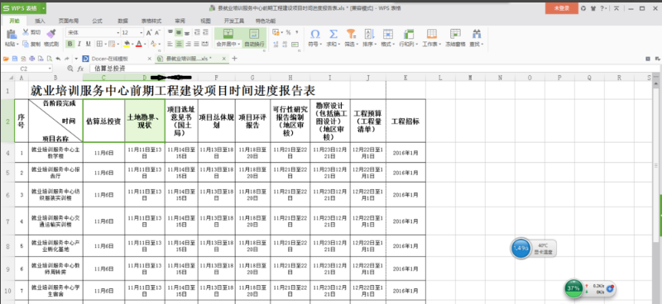Select column header L
The image size is (662, 304).
pyautogui.click(x=440, y=78)
